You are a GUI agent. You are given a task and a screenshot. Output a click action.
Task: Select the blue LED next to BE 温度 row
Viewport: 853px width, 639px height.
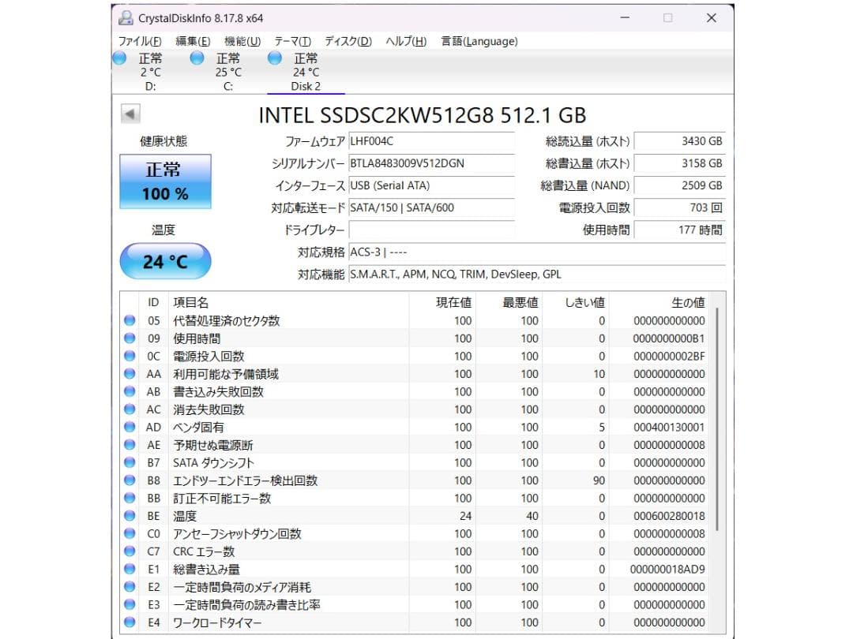tap(129, 515)
